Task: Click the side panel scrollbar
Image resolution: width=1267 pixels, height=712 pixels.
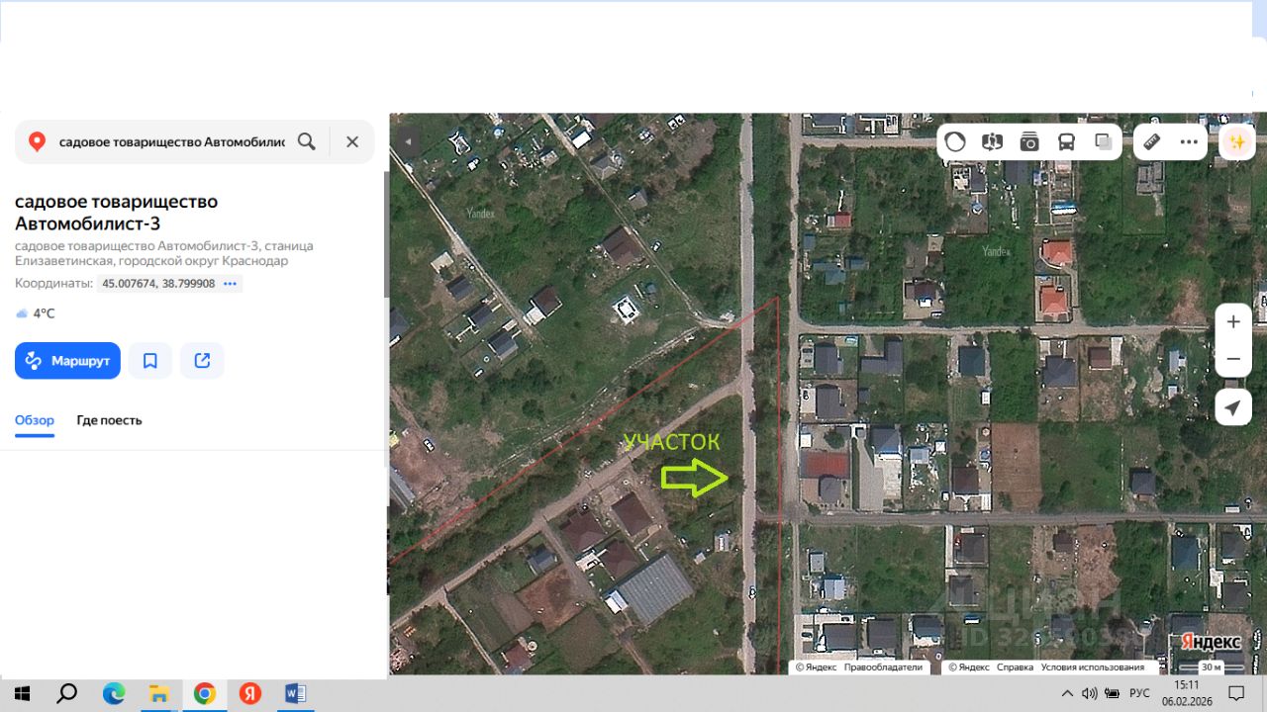Action: coord(386,232)
